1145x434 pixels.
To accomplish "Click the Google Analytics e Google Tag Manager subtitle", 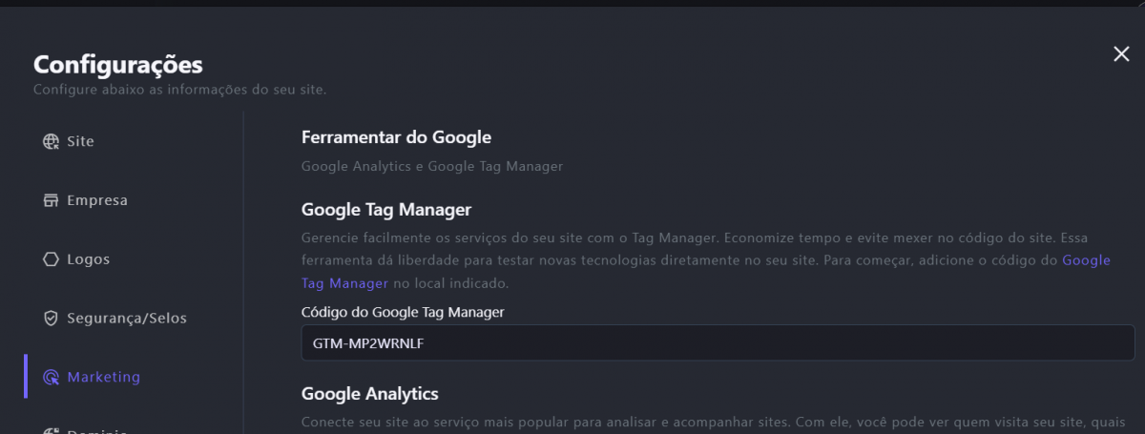I will [432, 166].
